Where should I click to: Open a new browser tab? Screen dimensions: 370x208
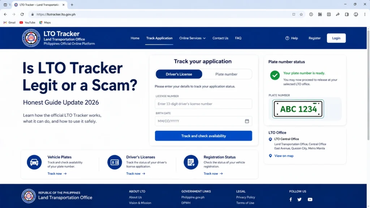pyautogui.click(x=72, y=5)
